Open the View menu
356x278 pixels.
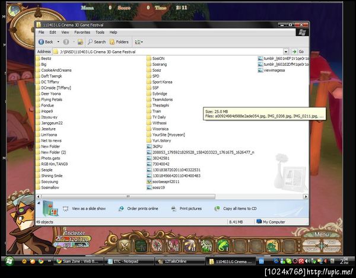pos(65,32)
